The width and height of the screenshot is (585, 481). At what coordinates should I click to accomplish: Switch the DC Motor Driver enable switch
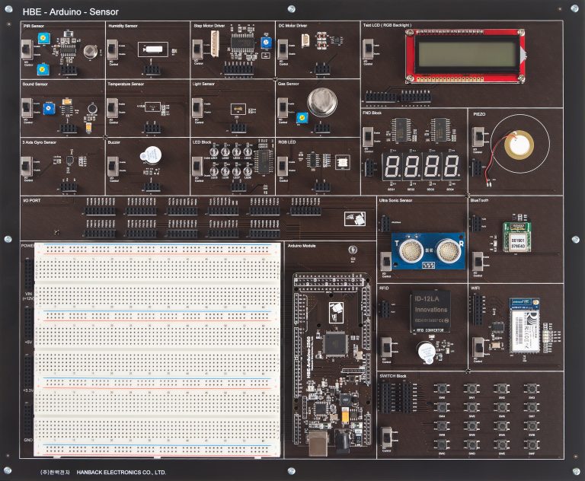[282, 50]
